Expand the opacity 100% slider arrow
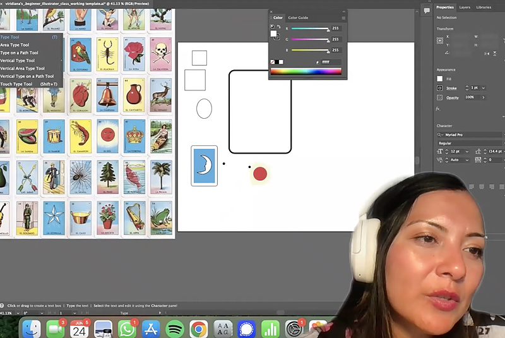The image size is (505, 338). tap(483, 97)
